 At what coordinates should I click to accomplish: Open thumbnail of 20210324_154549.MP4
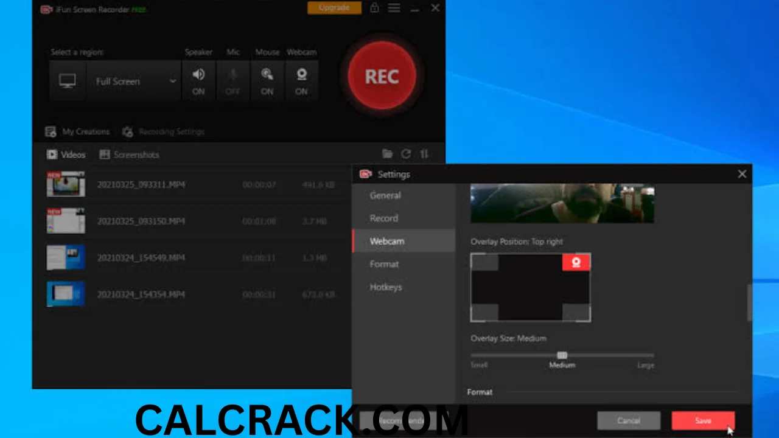point(66,257)
